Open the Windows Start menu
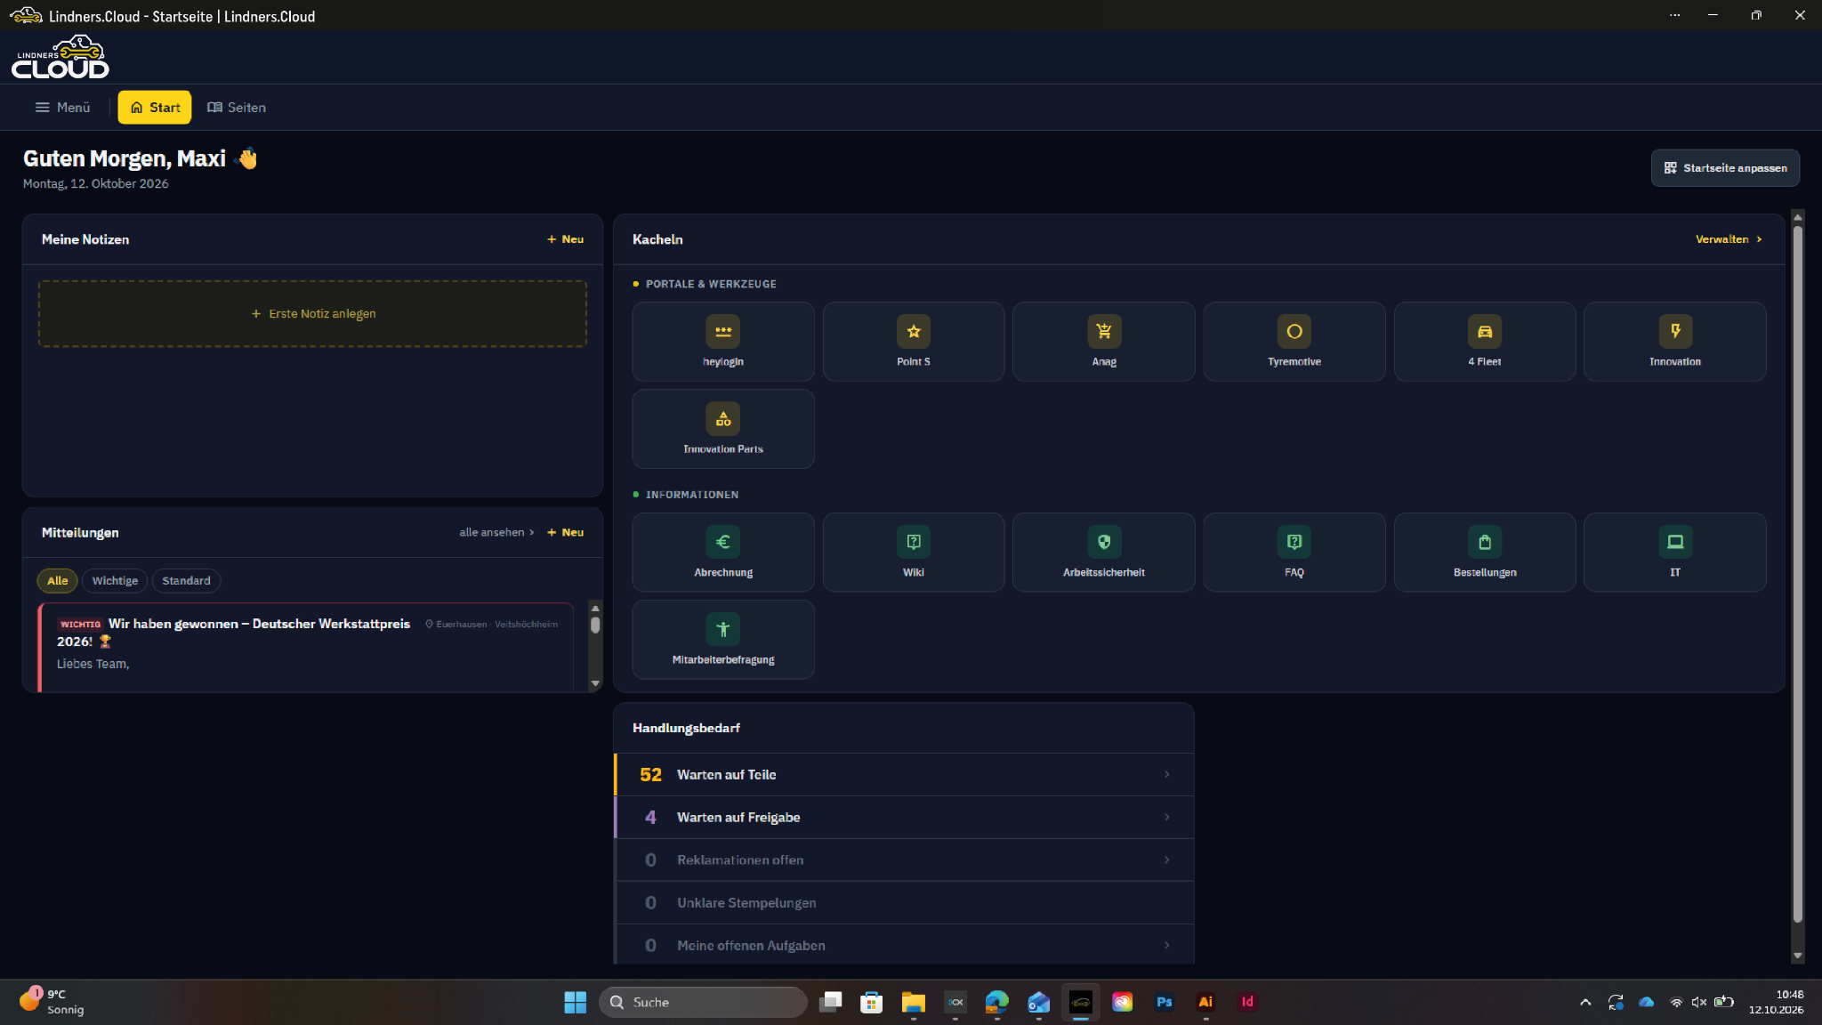 [575, 1002]
